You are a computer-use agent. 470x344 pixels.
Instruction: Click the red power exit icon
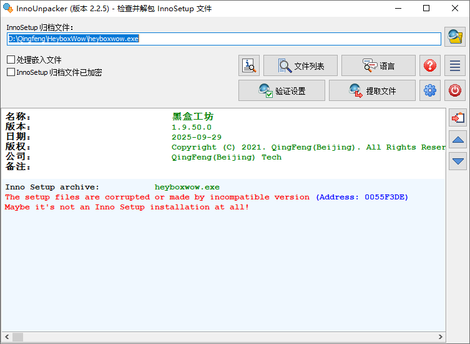pos(455,90)
